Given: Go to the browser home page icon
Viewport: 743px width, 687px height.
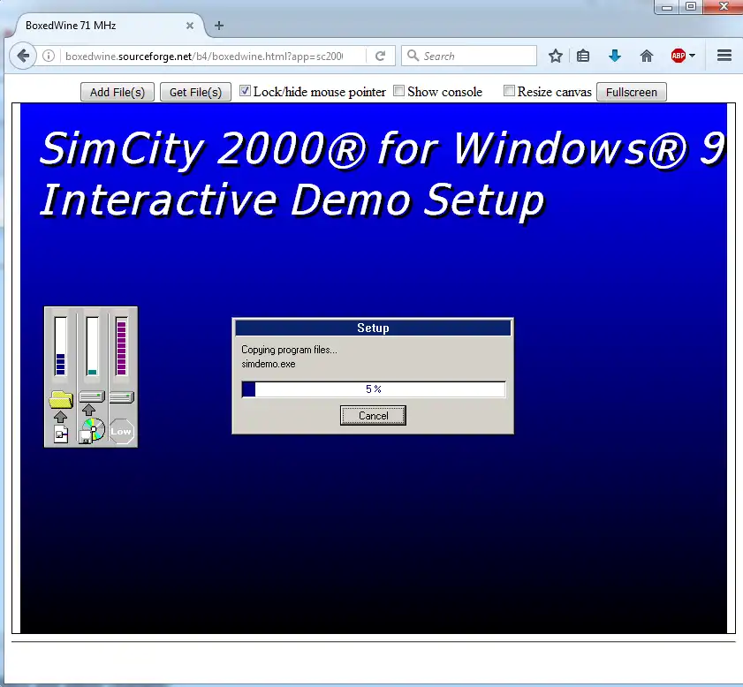Looking at the screenshot, I should (647, 56).
